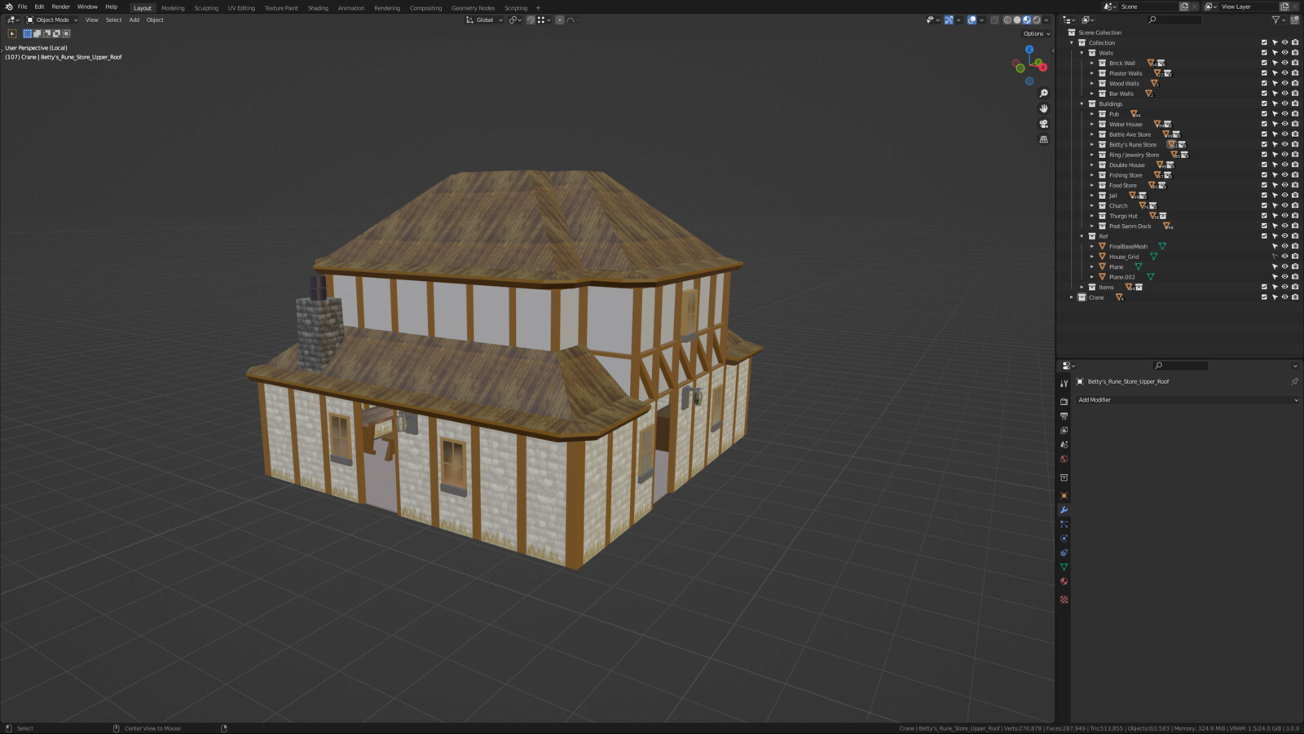The image size is (1304, 734).
Task: Hide the Church collection in viewport
Action: 1284,205
